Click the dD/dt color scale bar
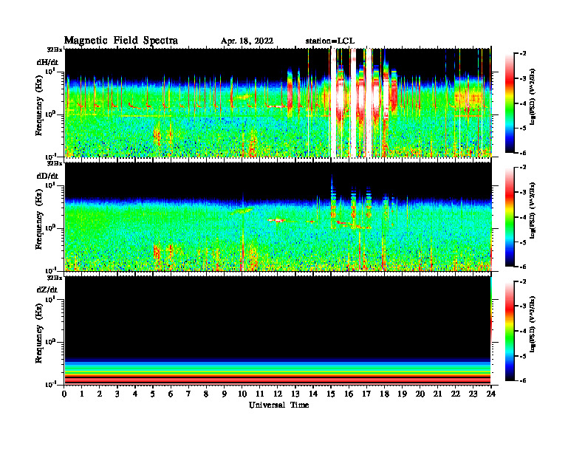Viewport: 585px width, 452px height. (510, 217)
